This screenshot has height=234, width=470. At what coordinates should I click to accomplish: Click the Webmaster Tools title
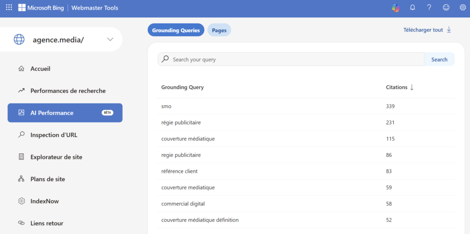(95, 8)
